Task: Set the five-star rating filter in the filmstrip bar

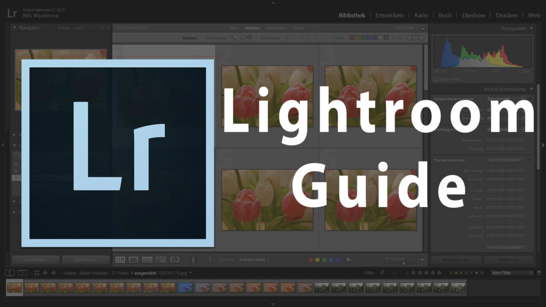Action: click(x=439, y=273)
